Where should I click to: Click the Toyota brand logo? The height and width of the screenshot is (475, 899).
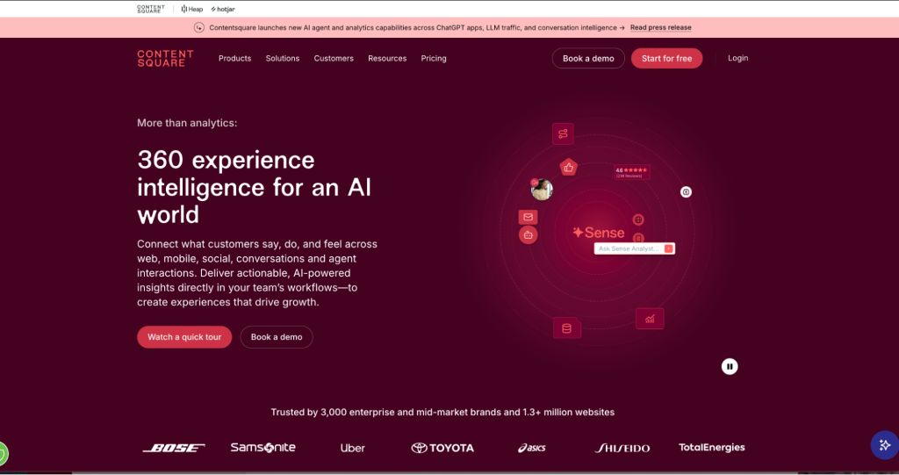(442, 448)
